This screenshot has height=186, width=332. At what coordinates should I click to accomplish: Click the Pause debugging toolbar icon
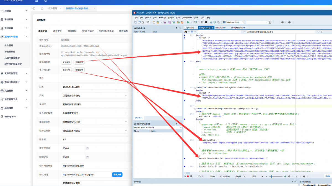pos(202,22)
